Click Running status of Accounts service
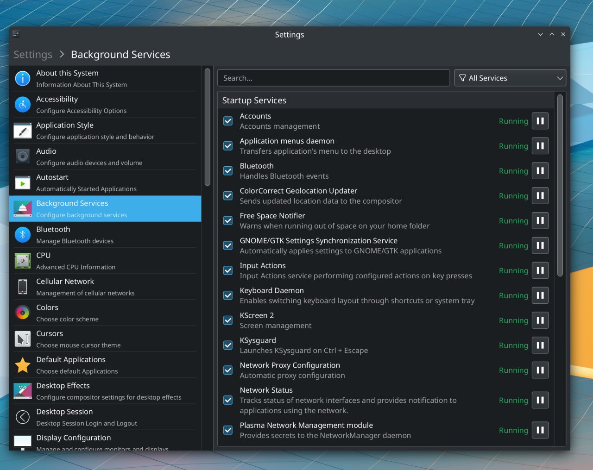The image size is (593, 470). pyautogui.click(x=513, y=121)
